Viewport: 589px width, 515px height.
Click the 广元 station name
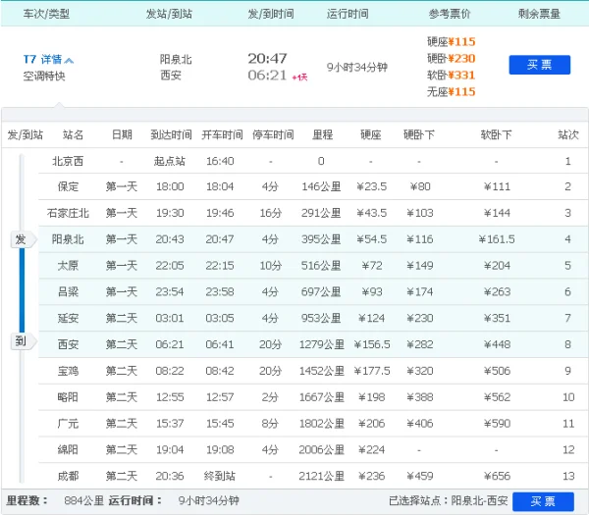tap(68, 424)
